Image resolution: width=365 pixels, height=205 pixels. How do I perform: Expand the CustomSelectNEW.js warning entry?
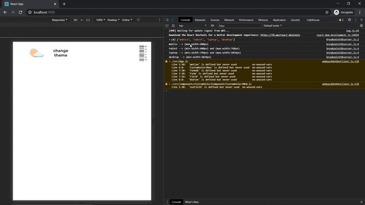170,84
